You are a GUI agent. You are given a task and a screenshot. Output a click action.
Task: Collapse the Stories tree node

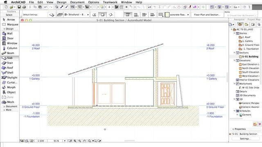coord(234,33)
